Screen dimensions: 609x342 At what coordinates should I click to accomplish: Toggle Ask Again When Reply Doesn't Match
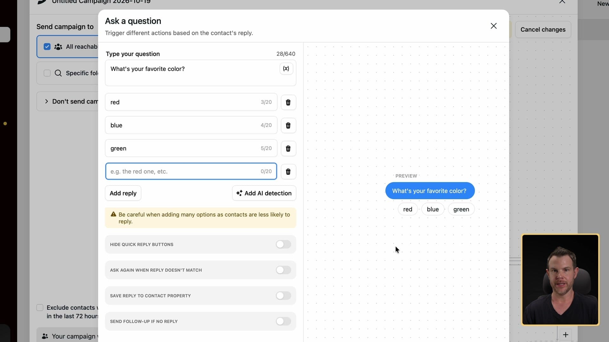[x=283, y=270]
